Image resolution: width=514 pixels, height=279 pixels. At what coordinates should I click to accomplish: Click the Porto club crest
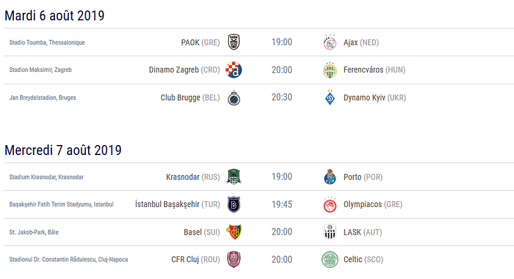pyautogui.click(x=330, y=177)
